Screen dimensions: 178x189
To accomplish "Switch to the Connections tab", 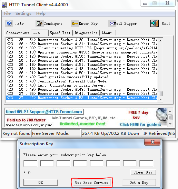I will point(18,33).
